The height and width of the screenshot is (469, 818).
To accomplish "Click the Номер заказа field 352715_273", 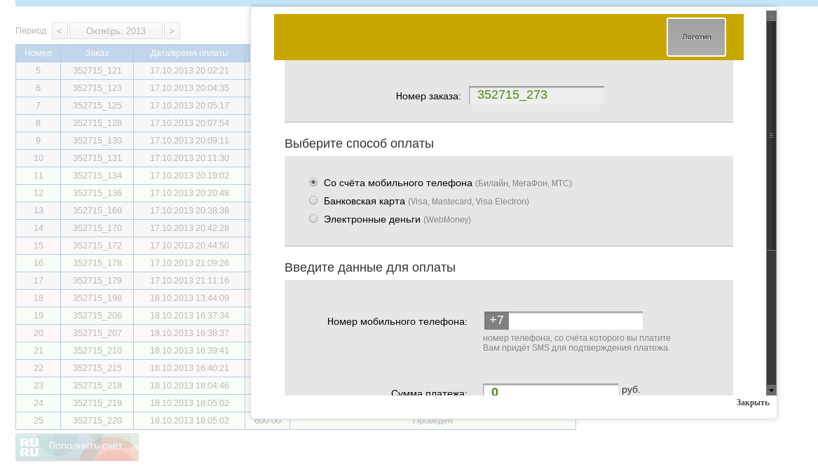I will [536, 95].
